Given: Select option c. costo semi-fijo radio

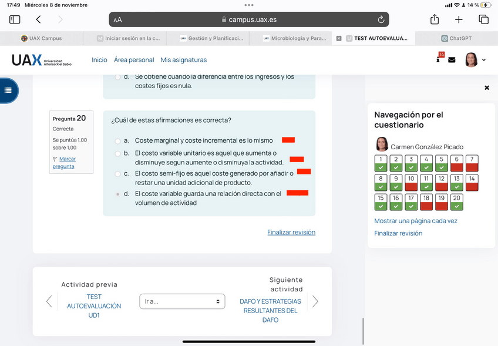Looking at the screenshot, I should click(x=117, y=174).
